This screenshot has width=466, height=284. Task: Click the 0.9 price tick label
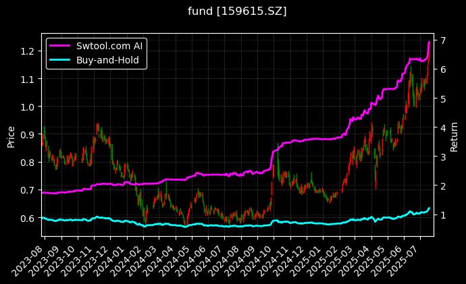[29, 135]
